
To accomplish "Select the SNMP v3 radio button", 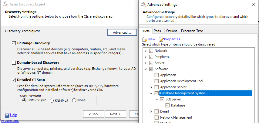I will (52, 100).
